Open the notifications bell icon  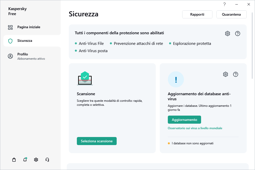pos(25,160)
